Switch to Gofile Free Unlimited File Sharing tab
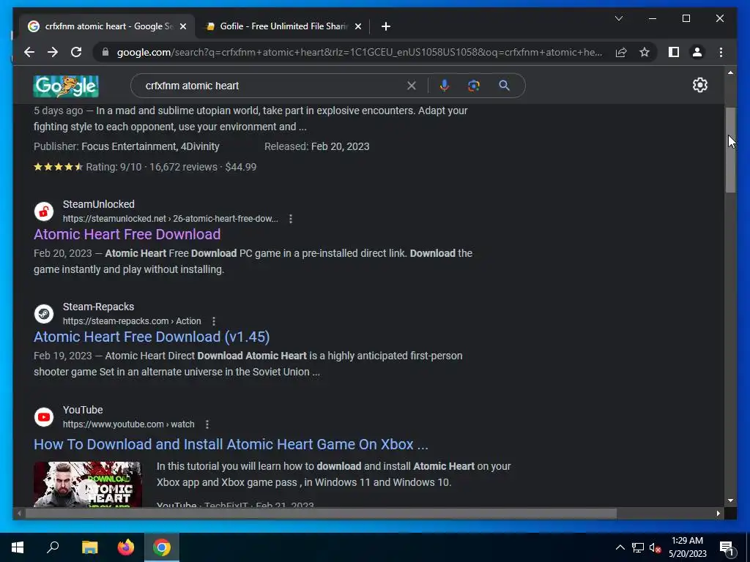The width and height of the screenshot is (750, 562). [283, 26]
